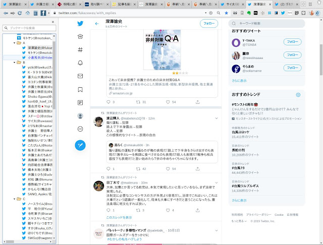Close the bookmarks side panel

coord(53,22)
